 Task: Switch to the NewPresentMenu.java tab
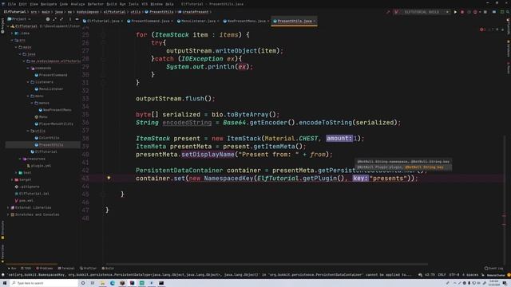pyautogui.click(x=246, y=21)
